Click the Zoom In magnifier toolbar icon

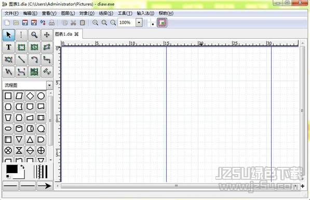(96, 23)
